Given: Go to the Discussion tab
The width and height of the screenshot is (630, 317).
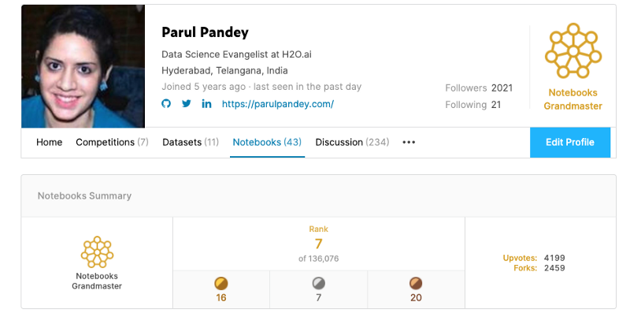Looking at the screenshot, I should (352, 142).
